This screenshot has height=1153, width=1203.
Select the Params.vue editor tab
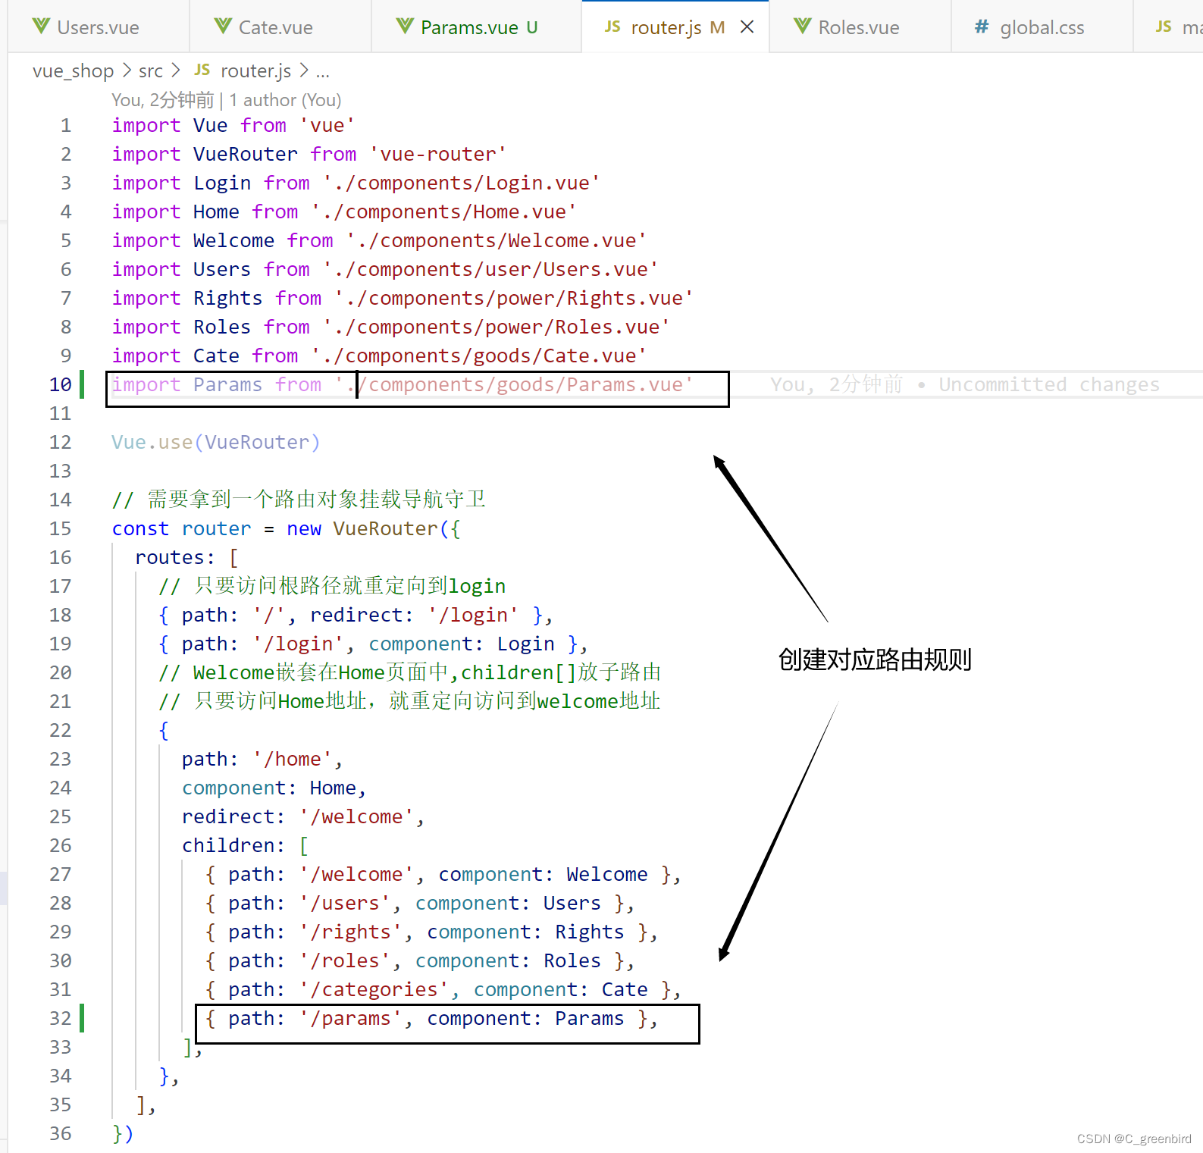tap(478, 27)
